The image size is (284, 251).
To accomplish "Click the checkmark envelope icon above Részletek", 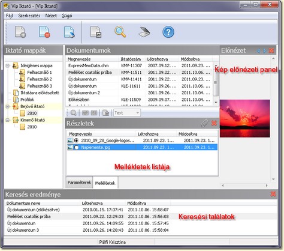I will (x=85, y=113).
